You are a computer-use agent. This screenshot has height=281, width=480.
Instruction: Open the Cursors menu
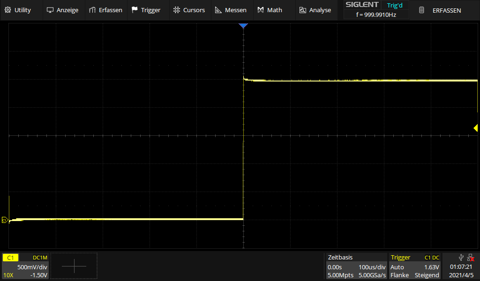pos(189,10)
